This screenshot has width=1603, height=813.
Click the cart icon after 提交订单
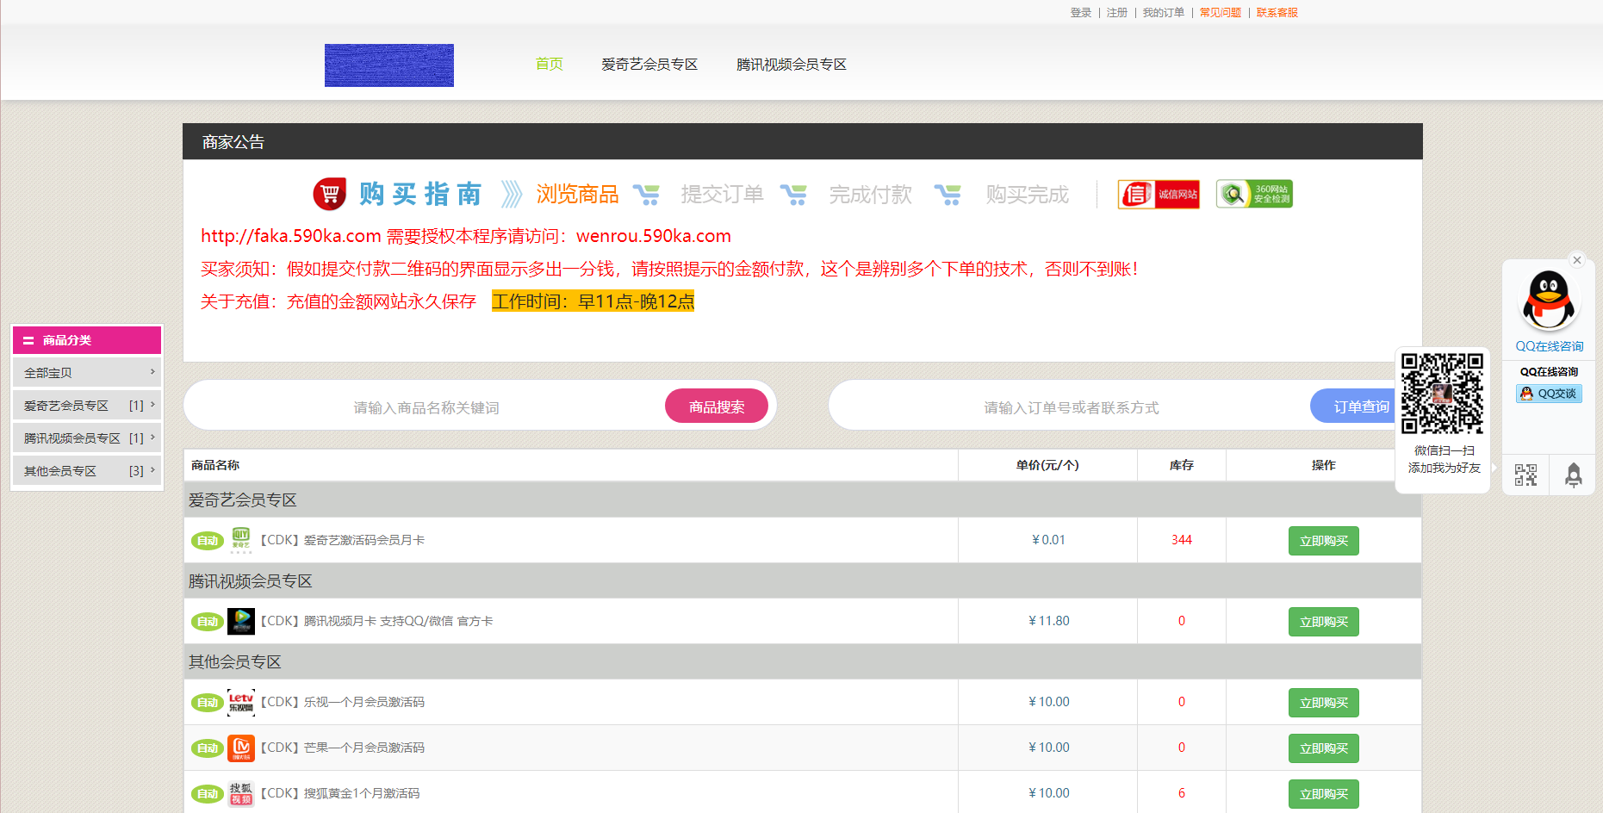click(x=793, y=195)
